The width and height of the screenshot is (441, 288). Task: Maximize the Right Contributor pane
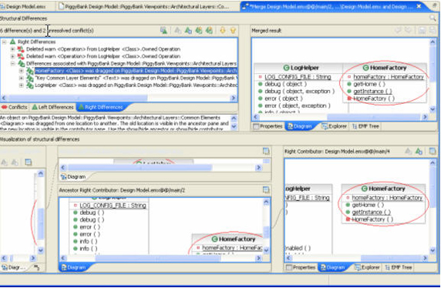(x=433, y=152)
